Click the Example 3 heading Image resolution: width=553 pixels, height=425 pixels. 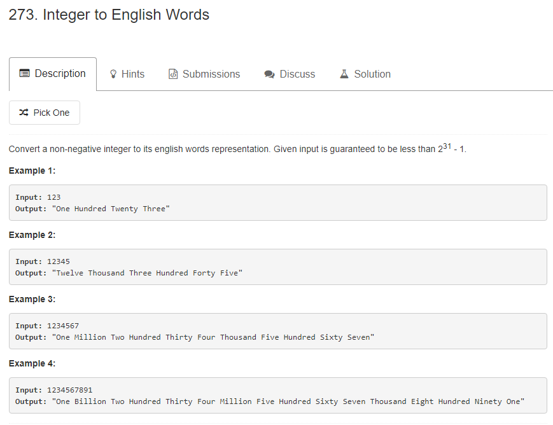click(x=32, y=299)
